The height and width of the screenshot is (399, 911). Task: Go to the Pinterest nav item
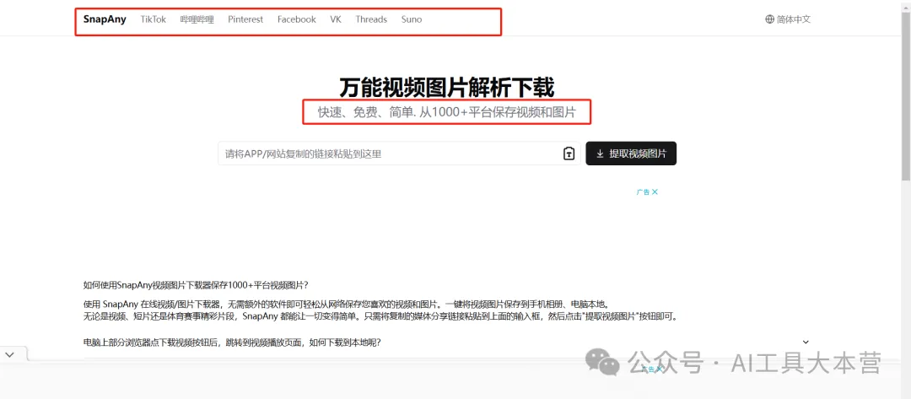click(245, 19)
